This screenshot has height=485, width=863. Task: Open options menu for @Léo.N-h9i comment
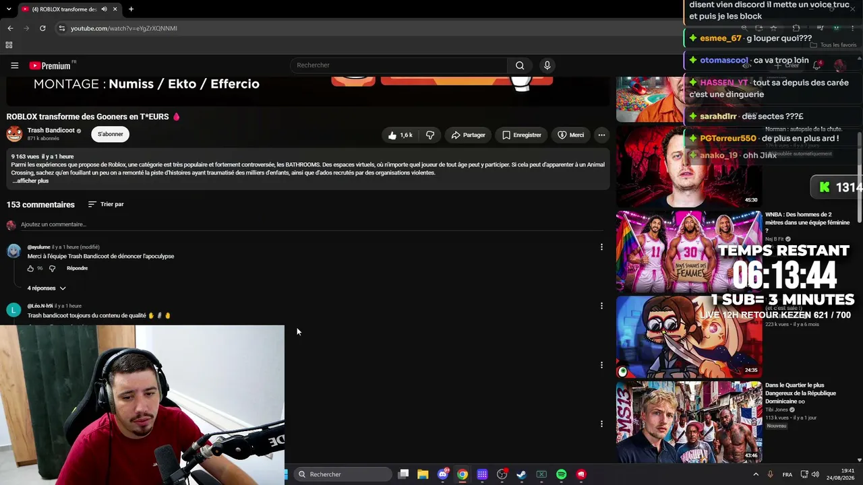tap(601, 306)
